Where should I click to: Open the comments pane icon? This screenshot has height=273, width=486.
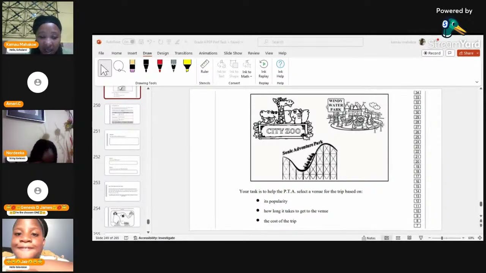(x=450, y=53)
